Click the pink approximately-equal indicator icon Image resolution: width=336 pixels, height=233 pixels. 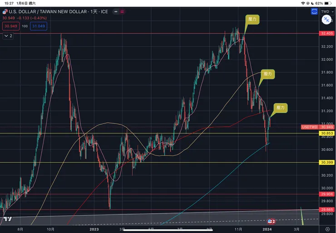(x=122, y=11)
